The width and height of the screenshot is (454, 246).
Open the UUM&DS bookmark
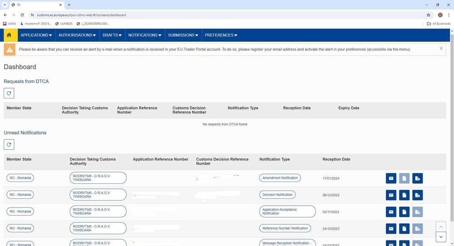tap(64, 24)
